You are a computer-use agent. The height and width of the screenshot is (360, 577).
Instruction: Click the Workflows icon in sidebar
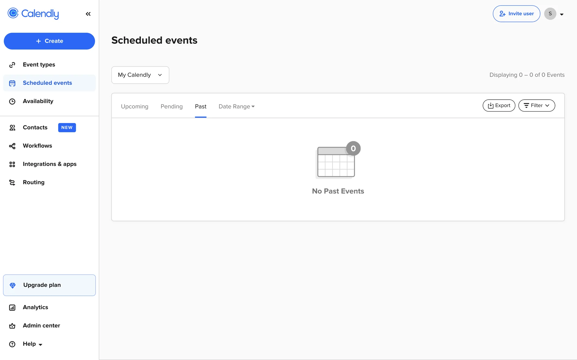pyautogui.click(x=12, y=146)
